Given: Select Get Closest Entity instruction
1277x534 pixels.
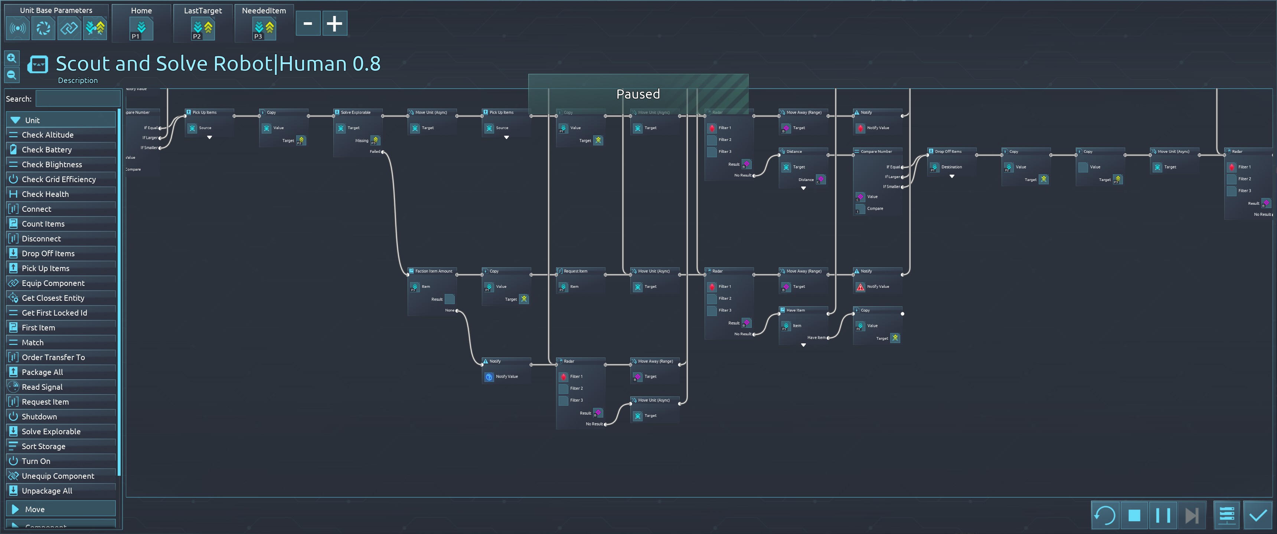Looking at the screenshot, I should pyautogui.click(x=53, y=298).
